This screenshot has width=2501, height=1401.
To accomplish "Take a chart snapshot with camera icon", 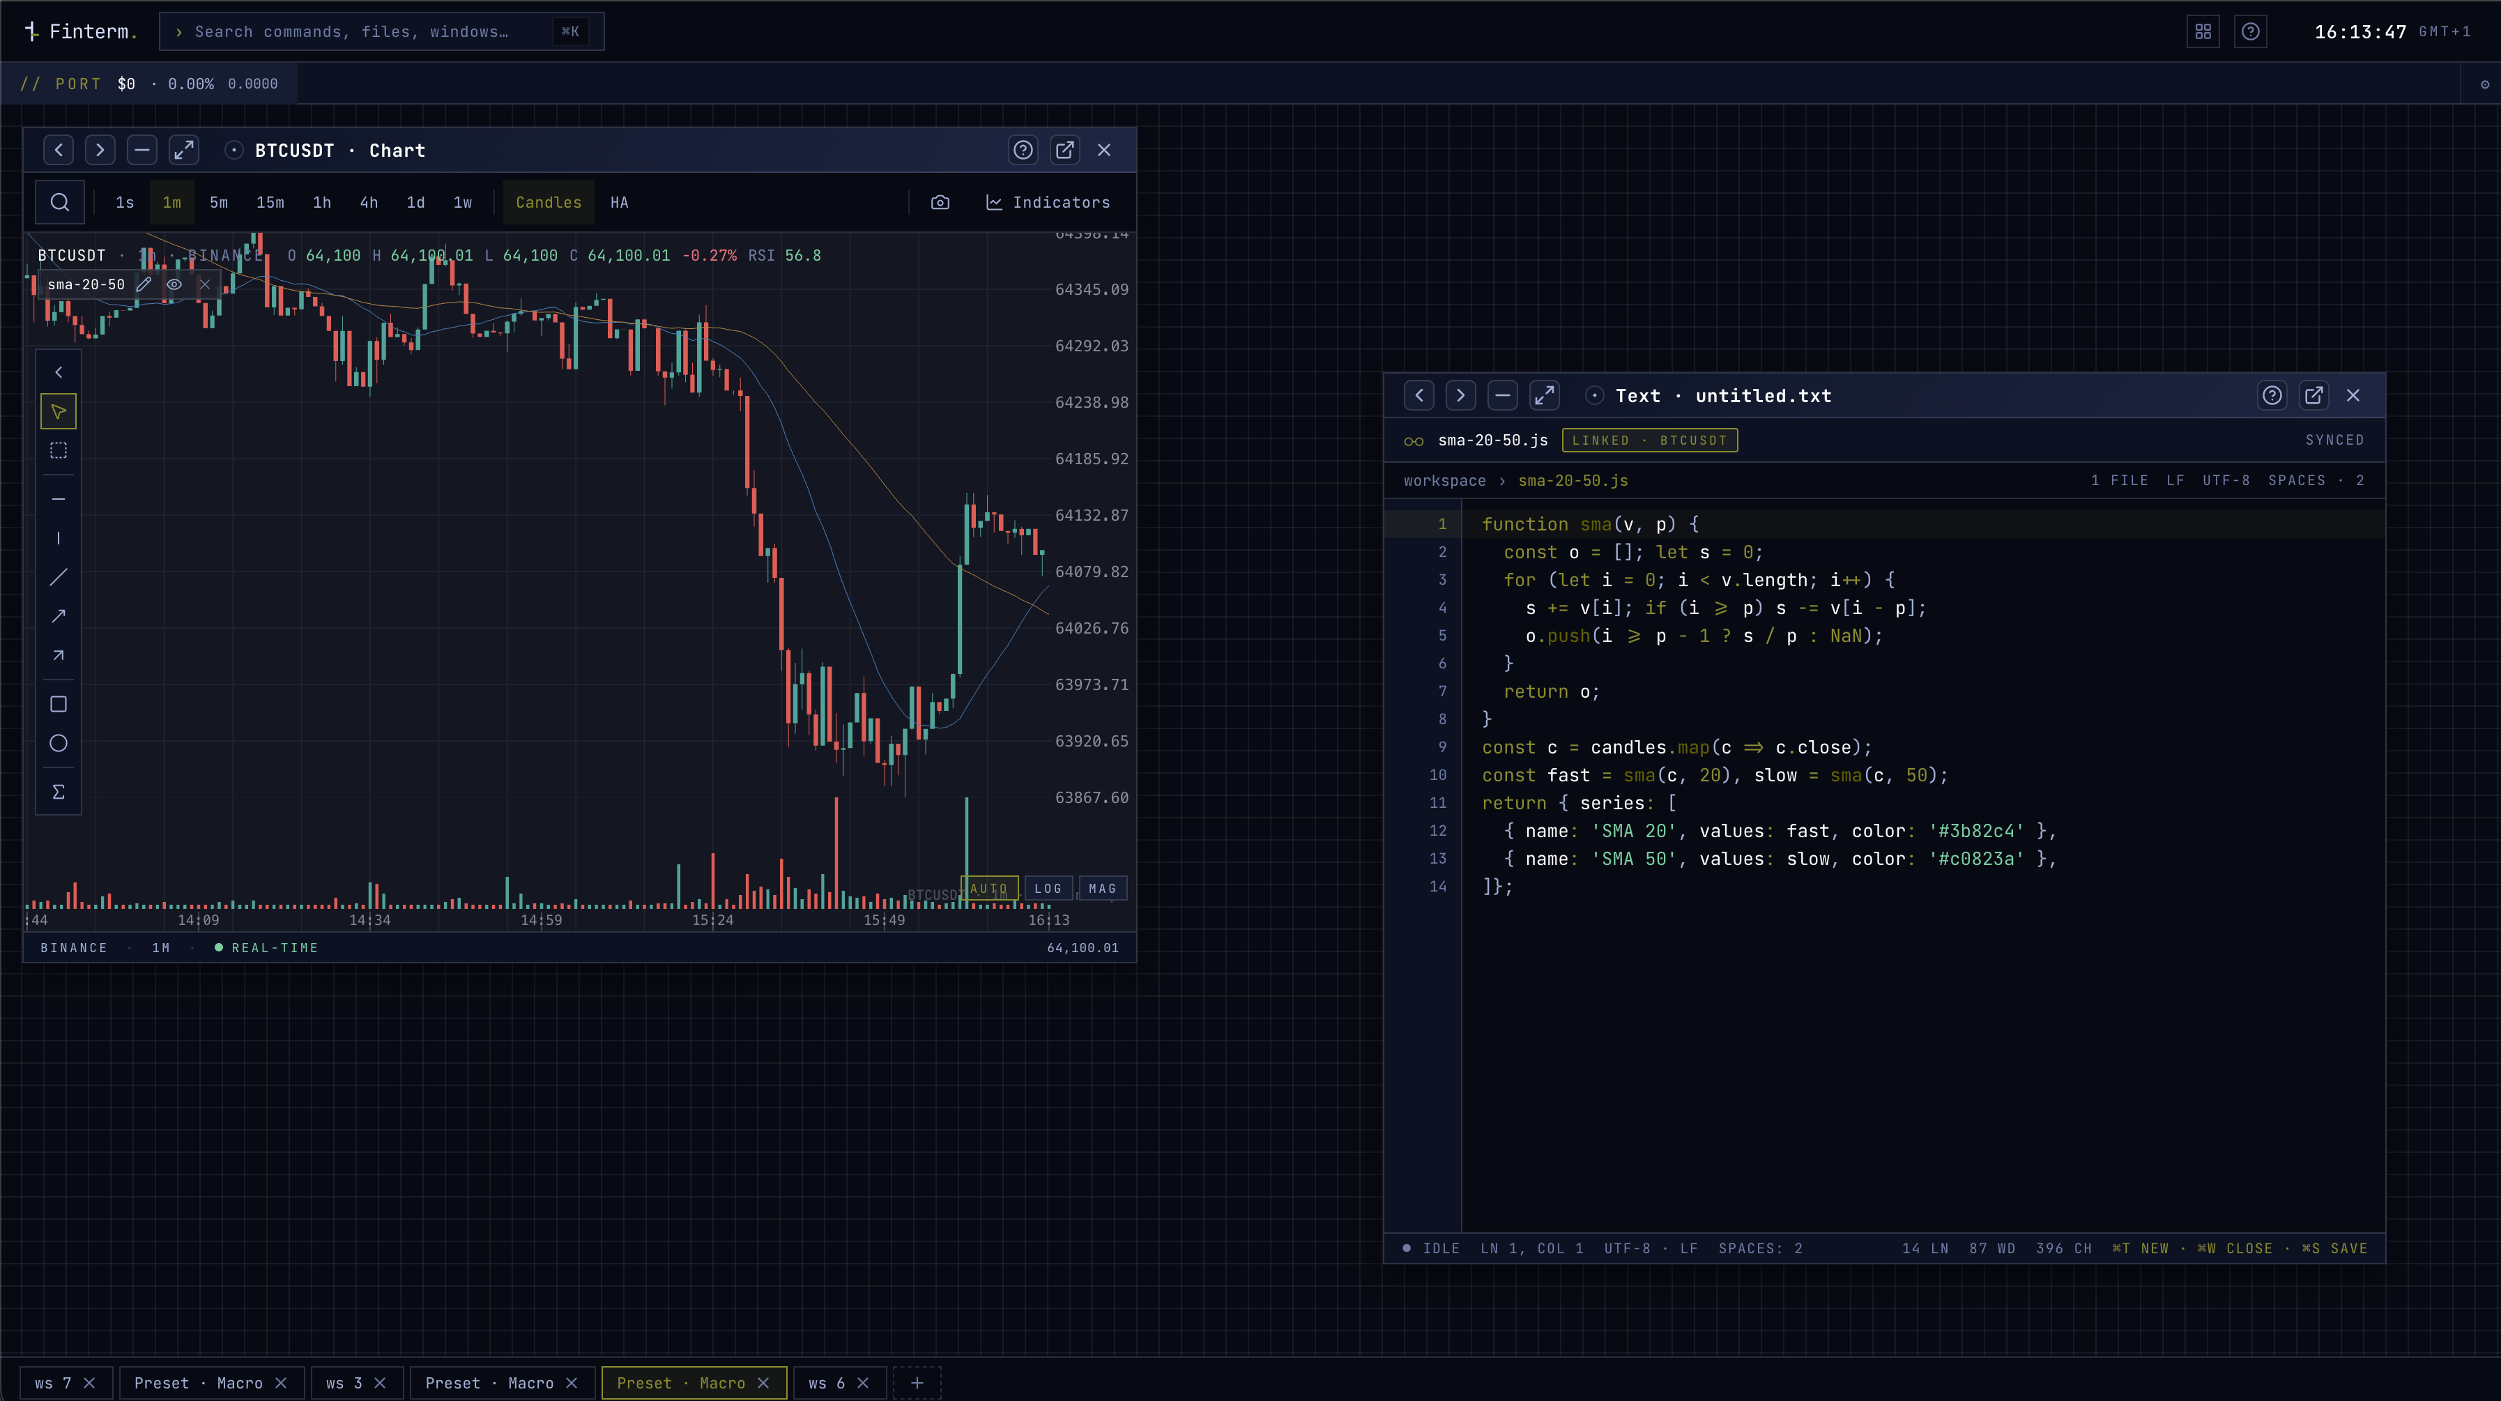I will click(940, 202).
